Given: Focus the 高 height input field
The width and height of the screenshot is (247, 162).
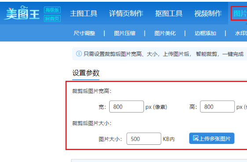Looking at the screenshot, I should tap(217, 106).
